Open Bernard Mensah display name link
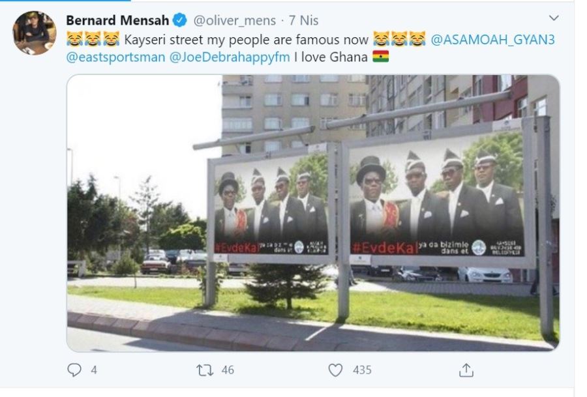 click(x=117, y=20)
